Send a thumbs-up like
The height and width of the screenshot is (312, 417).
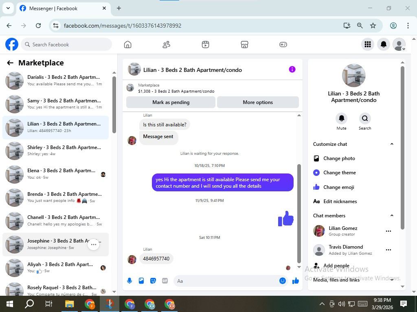pyautogui.click(x=296, y=281)
